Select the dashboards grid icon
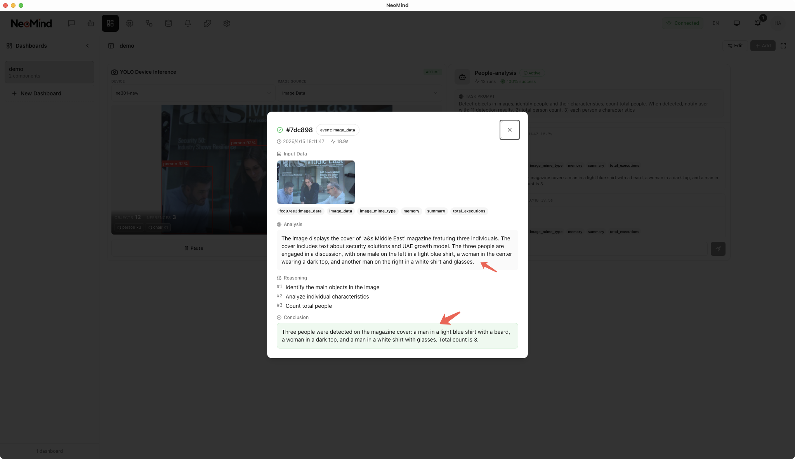 [x=110, y=23]
